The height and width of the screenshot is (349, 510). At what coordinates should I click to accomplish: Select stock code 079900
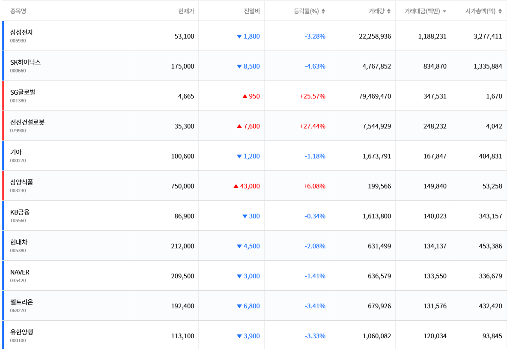click(x=18, y=131)
